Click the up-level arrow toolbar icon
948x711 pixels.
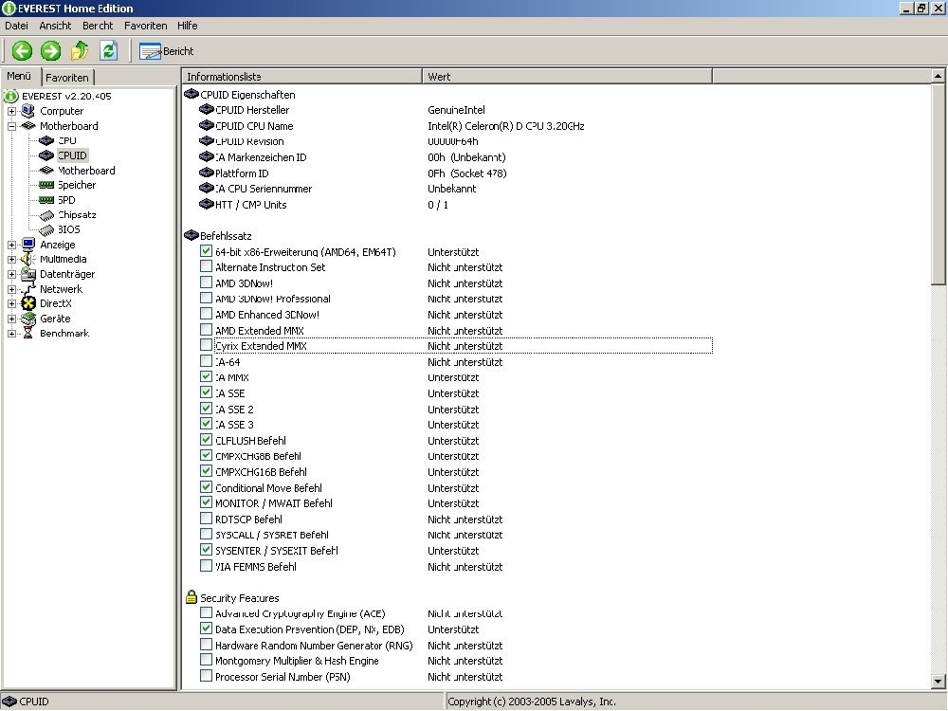click(x=80, y=51)
